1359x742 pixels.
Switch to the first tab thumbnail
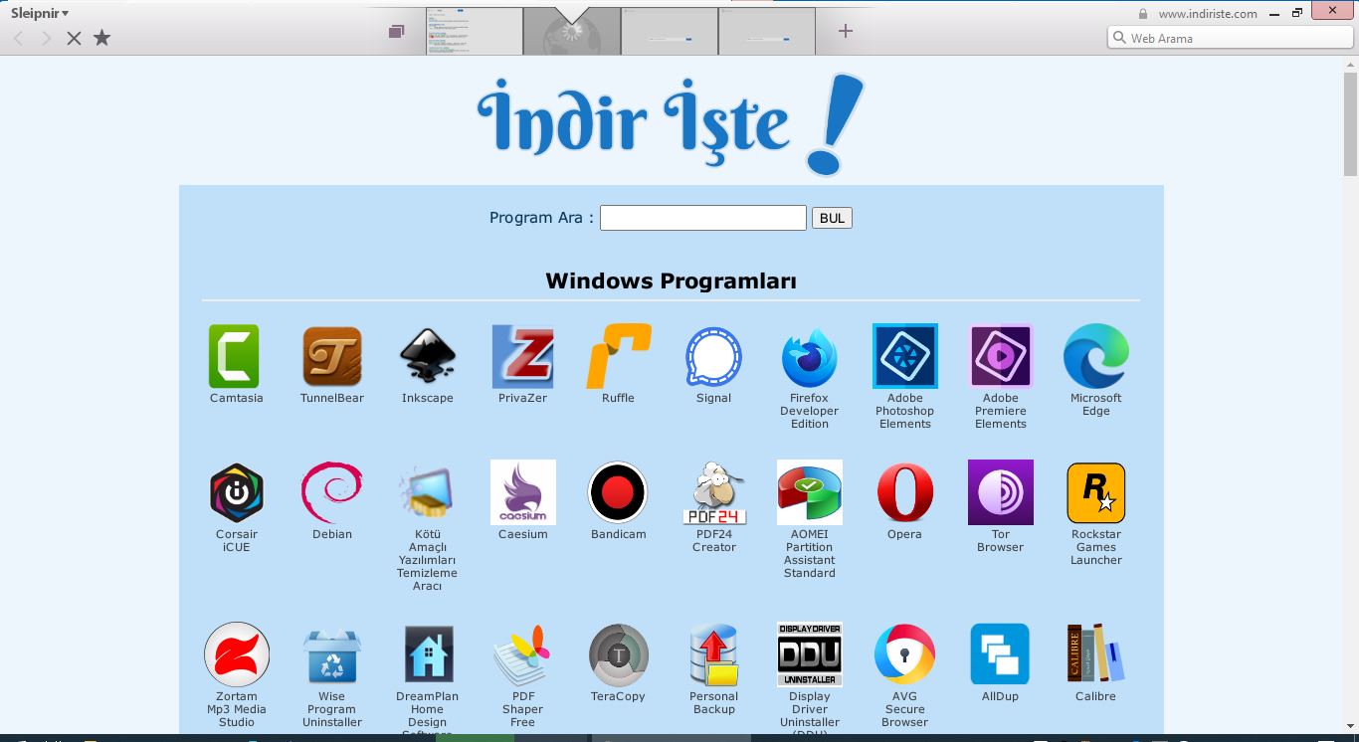coord(475,31)
